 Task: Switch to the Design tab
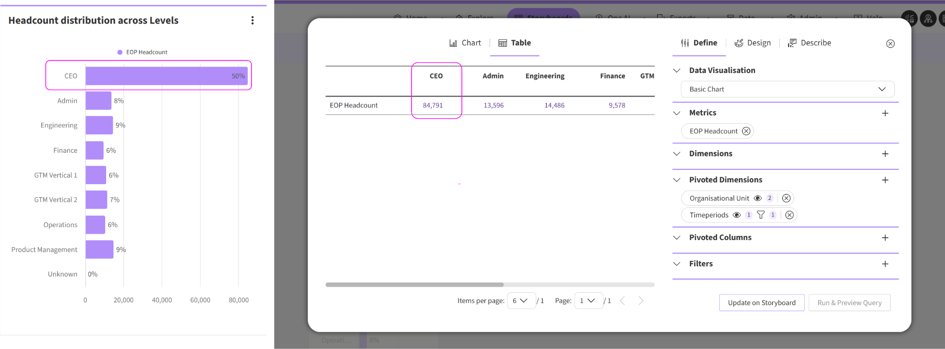[753, 43]
